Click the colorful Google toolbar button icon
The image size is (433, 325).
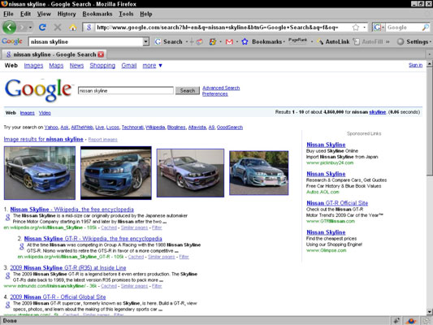pyautogui.click(x=213, y=41)
